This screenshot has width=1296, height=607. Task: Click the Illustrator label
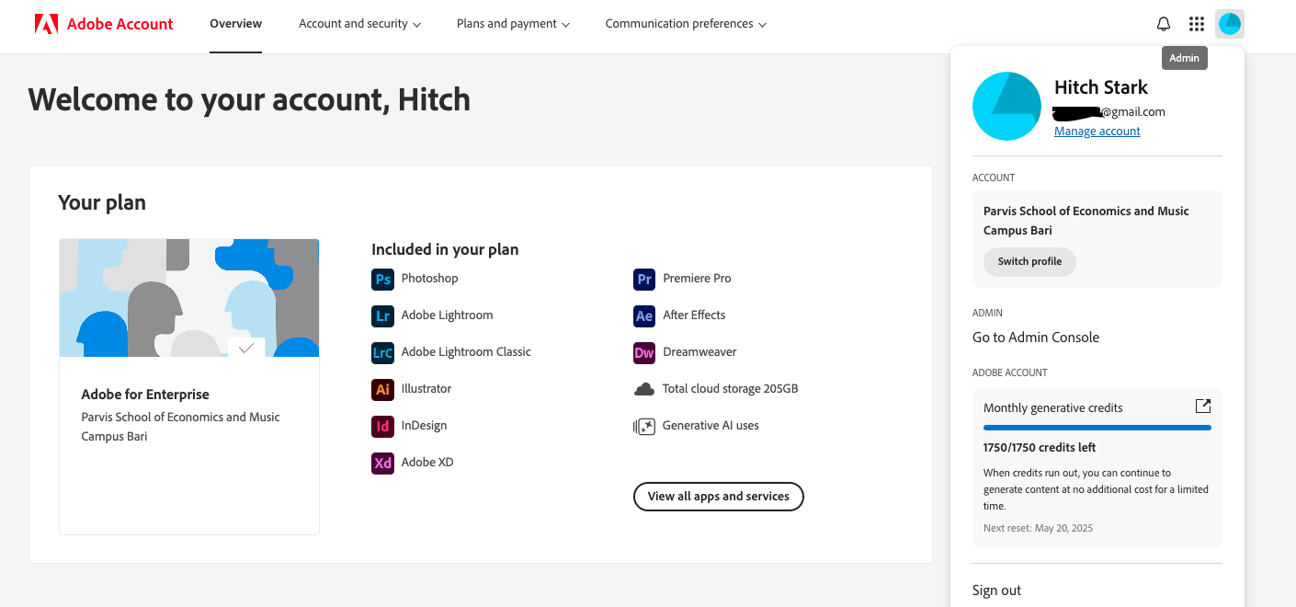coord(426,389)
